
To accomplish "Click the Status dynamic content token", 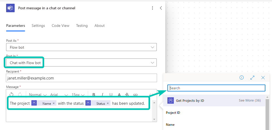I will [98, 103].
